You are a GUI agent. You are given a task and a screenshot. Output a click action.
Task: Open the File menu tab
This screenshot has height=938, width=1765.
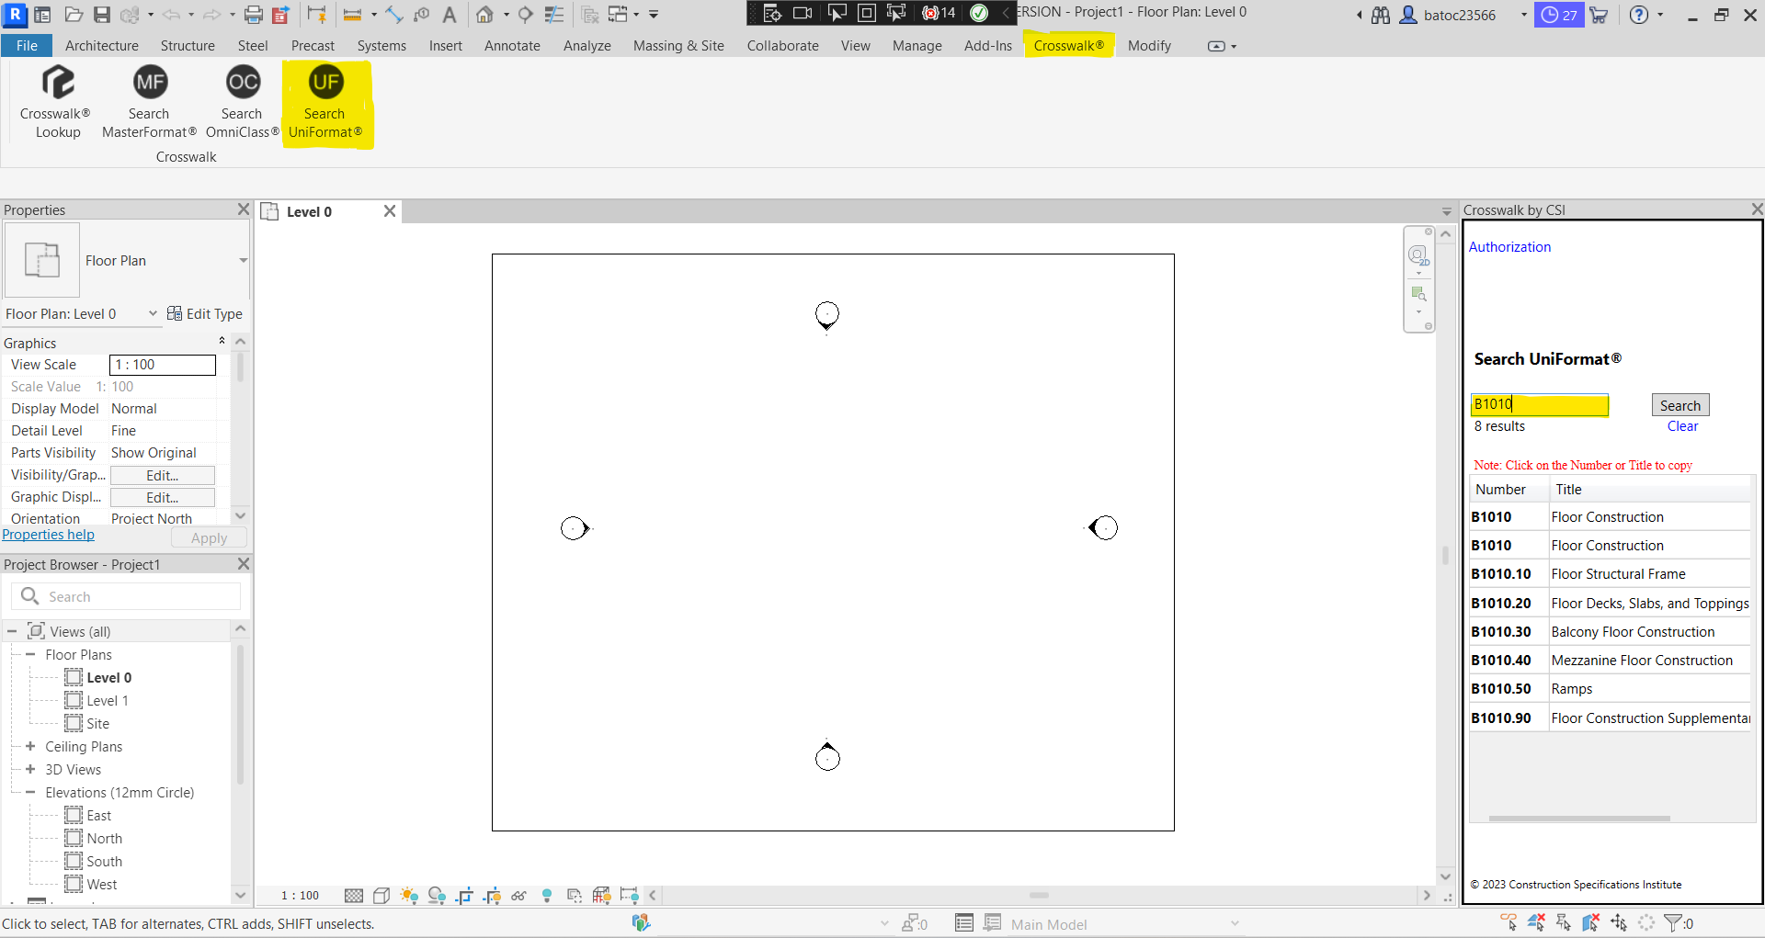click(x=27, y=46)
